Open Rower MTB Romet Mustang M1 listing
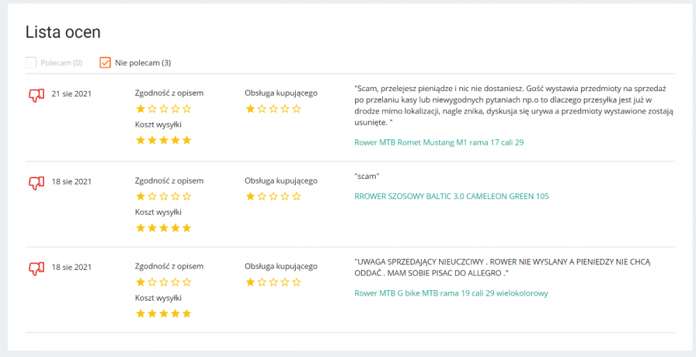This screenshot has width=696, height=357. click(438, 143)
